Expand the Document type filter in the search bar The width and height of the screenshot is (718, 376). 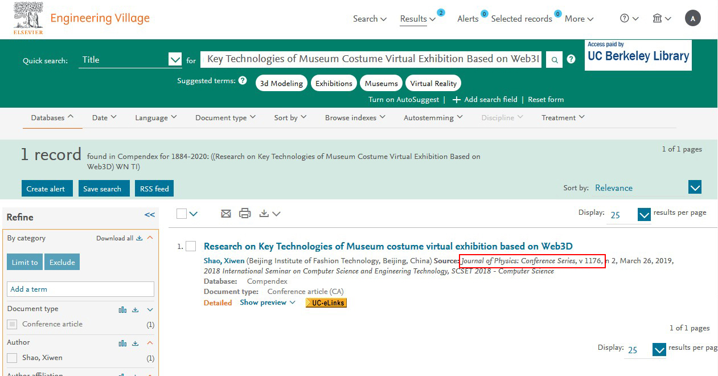225,118
